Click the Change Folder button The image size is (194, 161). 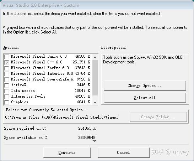[158, 117]
